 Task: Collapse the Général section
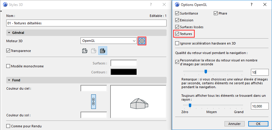point(9,33)
